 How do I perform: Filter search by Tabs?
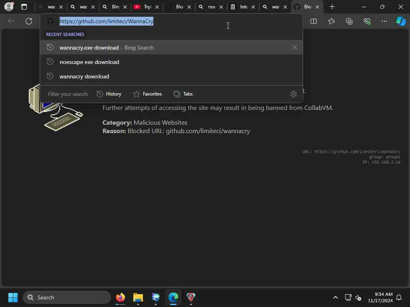183,94
